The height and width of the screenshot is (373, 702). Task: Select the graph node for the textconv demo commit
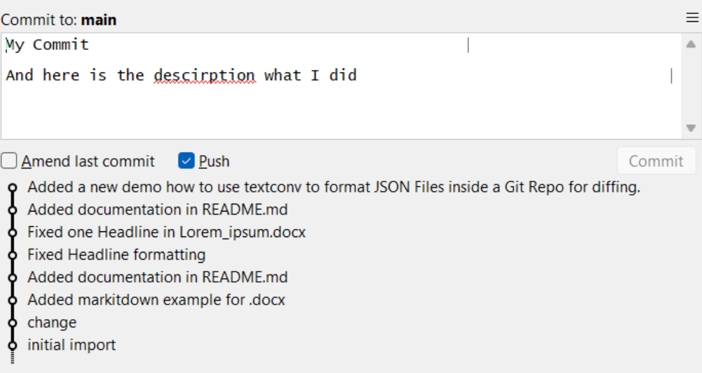(12, 187)
